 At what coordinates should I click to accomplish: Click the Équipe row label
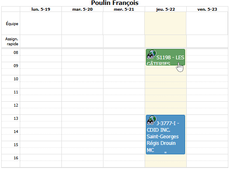coord(12,23)
